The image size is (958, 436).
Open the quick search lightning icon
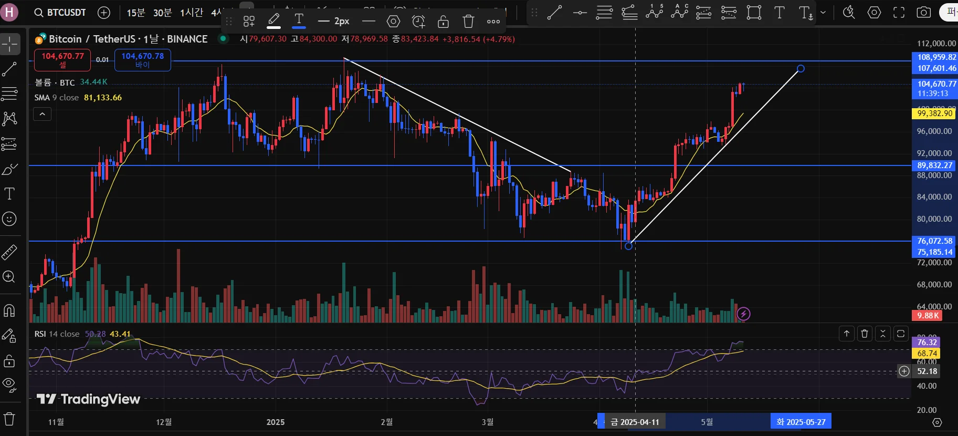pos(848,13)
